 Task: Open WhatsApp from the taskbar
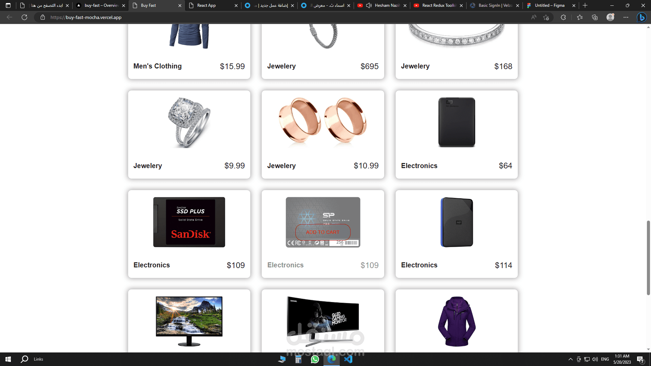tap(315, 359)
